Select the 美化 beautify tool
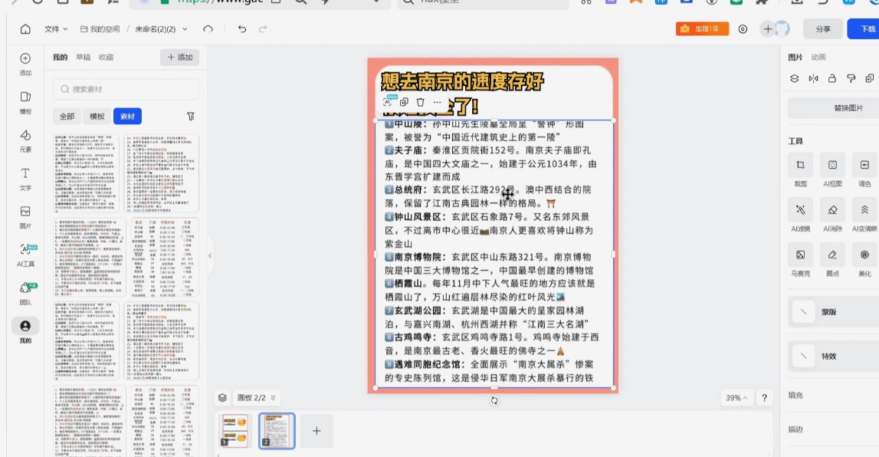This screenshot has height=457, width=879. tap(864, 260)
